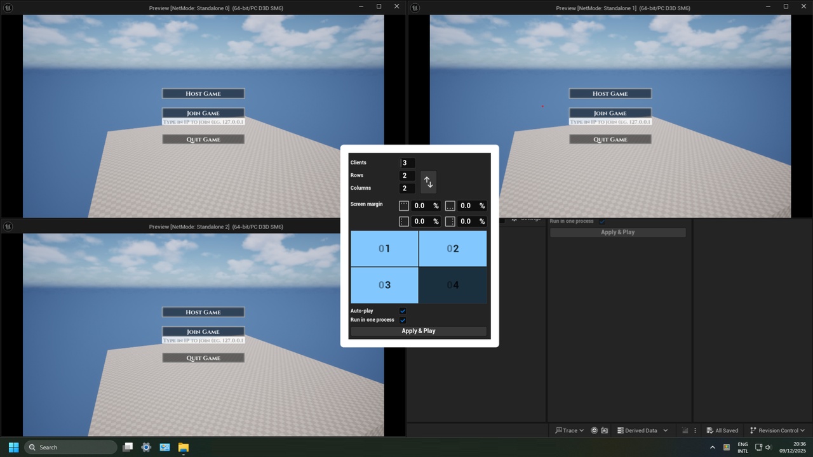Click the taskbar Search box

[x=71, y=447]
